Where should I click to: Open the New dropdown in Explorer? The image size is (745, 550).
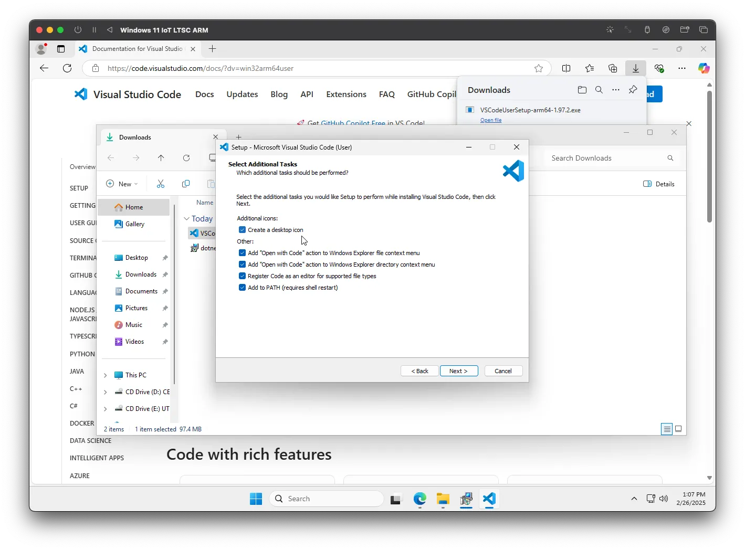click(122, 184)
